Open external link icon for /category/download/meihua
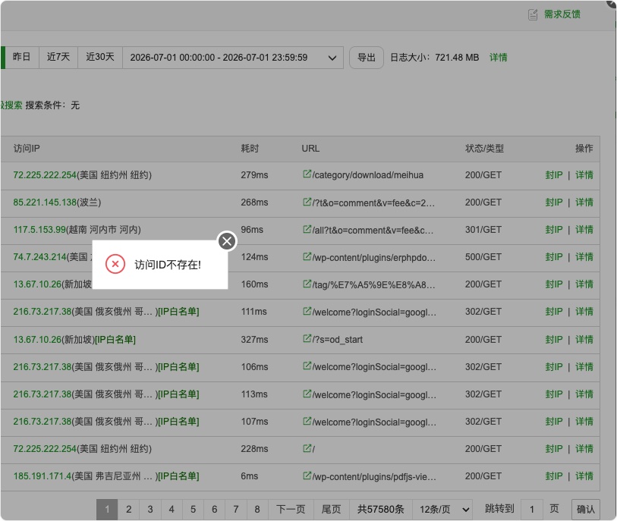 307,174
